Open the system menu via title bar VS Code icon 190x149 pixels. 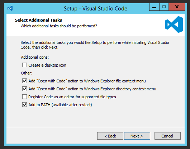(x=10, y=8)
